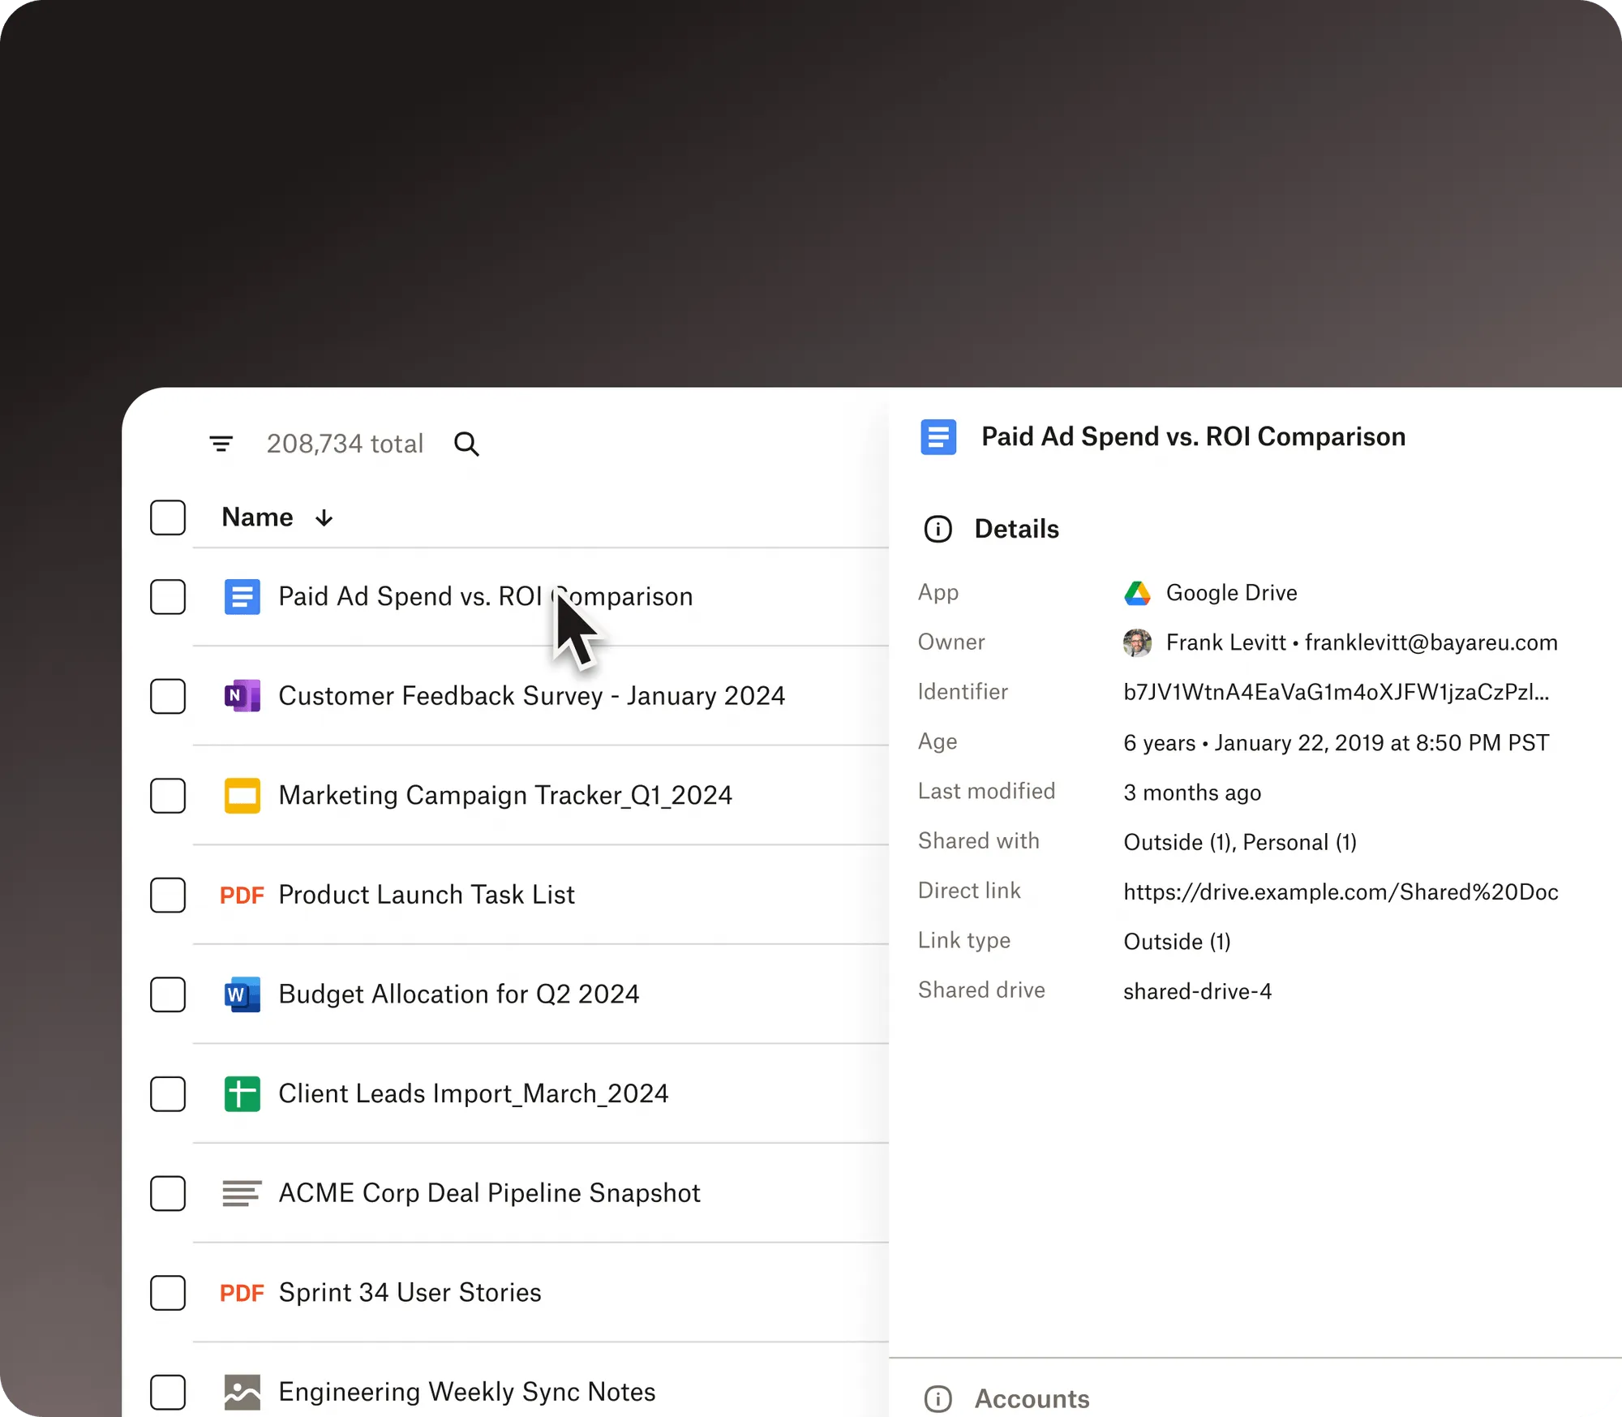Screen dimensions: 1622x1417
Task: Click the Word icon beside Budget Allocation
Action: (242, 994)
